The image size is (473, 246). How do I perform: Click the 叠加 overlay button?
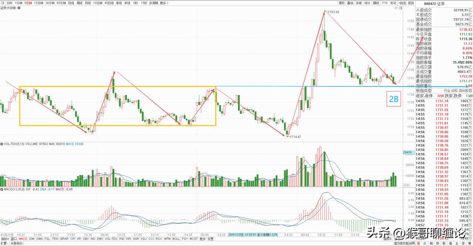(350, 3)
